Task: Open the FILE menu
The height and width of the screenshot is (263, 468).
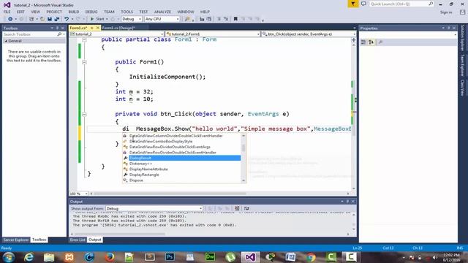Action: (7, 12)
